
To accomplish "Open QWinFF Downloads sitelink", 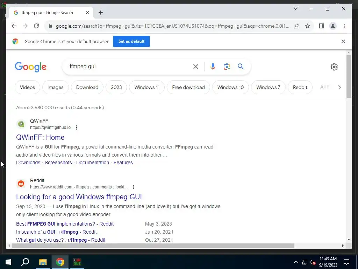I will (x=28, y=163).
